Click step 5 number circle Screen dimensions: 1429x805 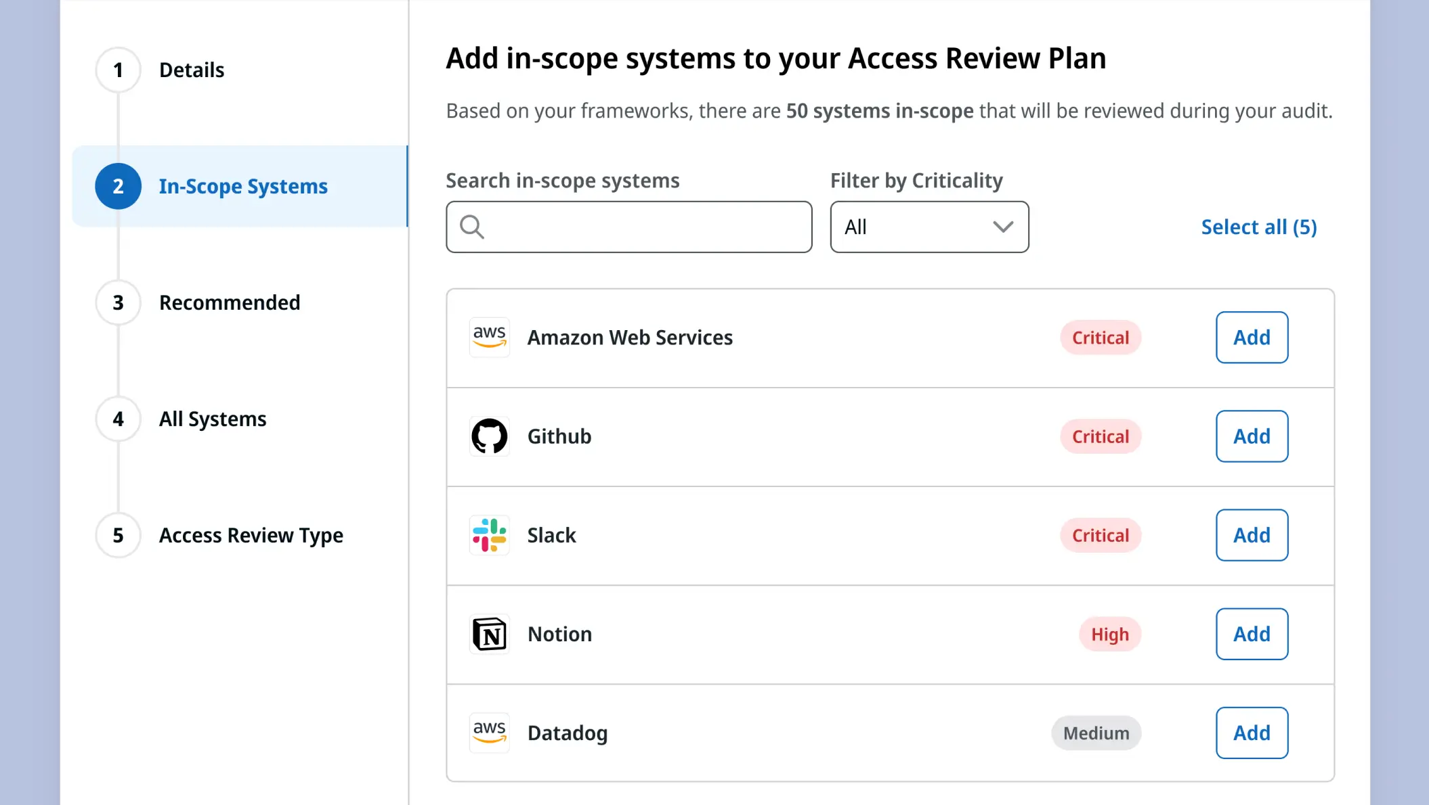(x=118, y=535)
